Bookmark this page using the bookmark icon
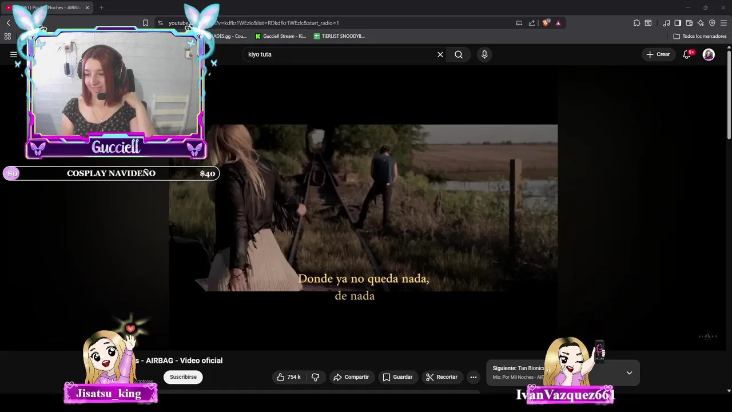732x412 pixels. (145, 23)
